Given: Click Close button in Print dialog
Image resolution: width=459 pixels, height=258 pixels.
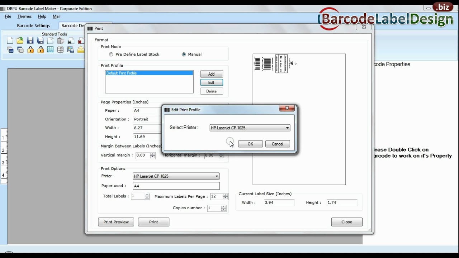Looking at the screenshot, I should [347, 222].
